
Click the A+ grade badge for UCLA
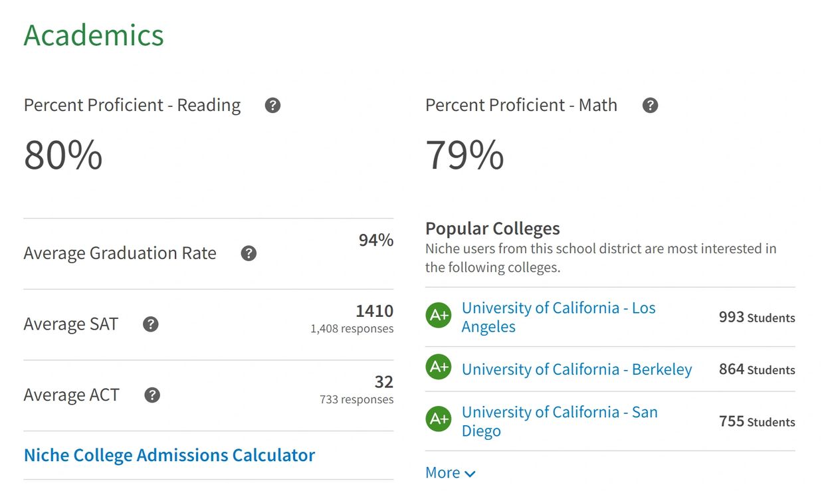pos(439,315)
